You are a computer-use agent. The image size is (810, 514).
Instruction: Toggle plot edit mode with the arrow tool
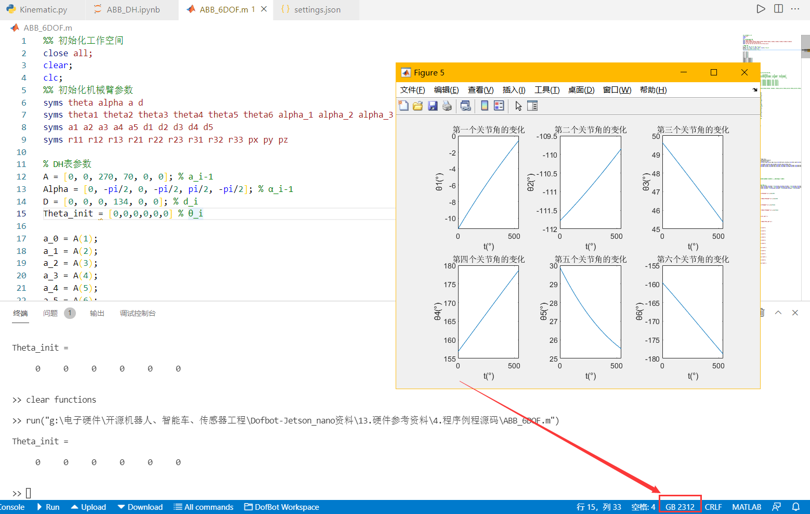[518, 106]
